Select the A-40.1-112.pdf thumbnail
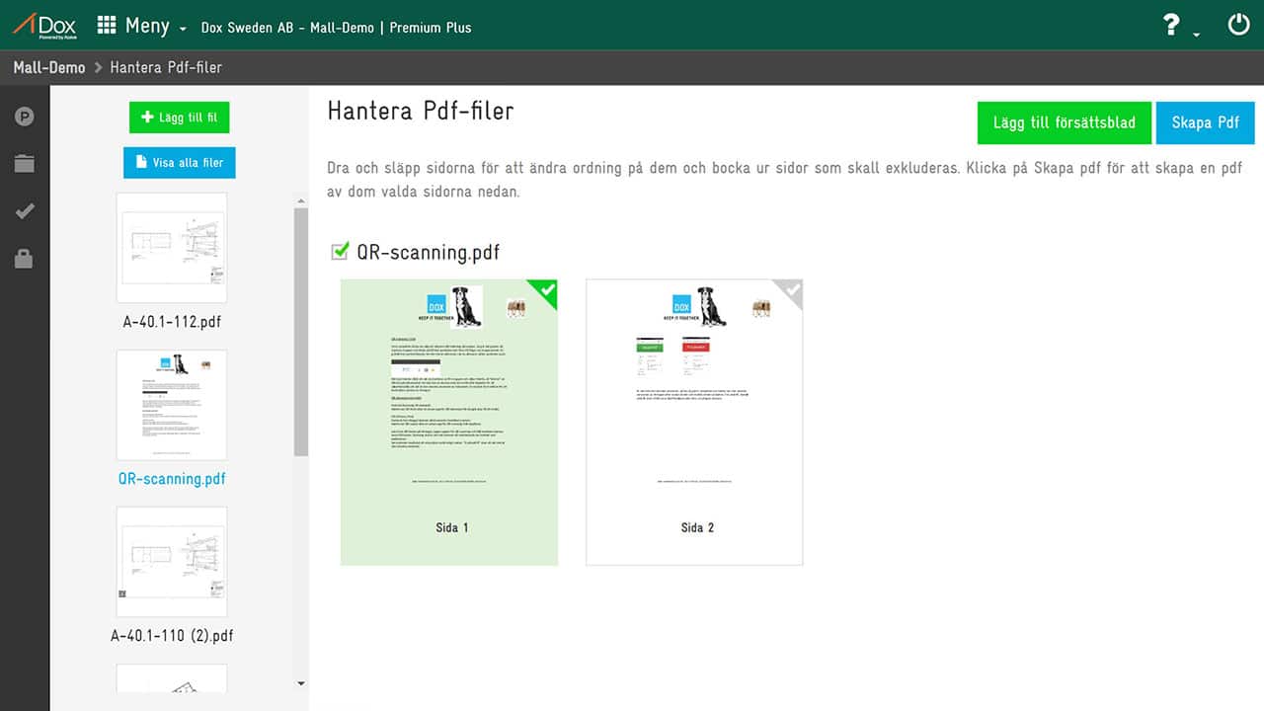The image size is (1264, 711). pos(172,248)
